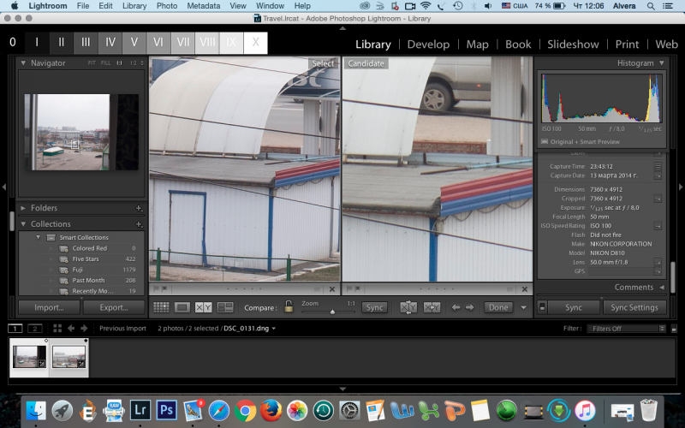Screen dimensions: 685x428
Task: Collapse the Smart Collections tree
Action: (38, 238)
